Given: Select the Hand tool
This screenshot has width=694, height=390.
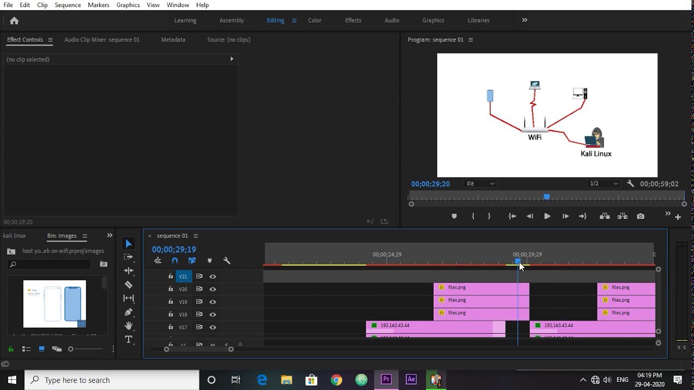Looking at the screenshot, I should 128,326.
